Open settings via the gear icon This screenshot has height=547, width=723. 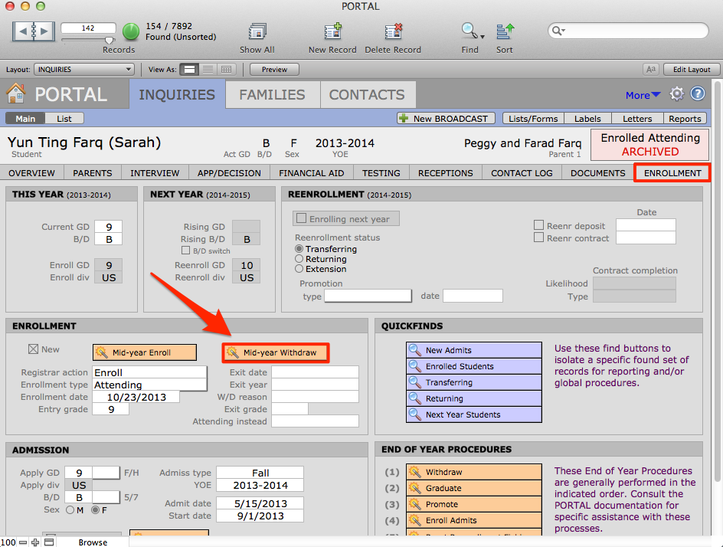[676, 94]
